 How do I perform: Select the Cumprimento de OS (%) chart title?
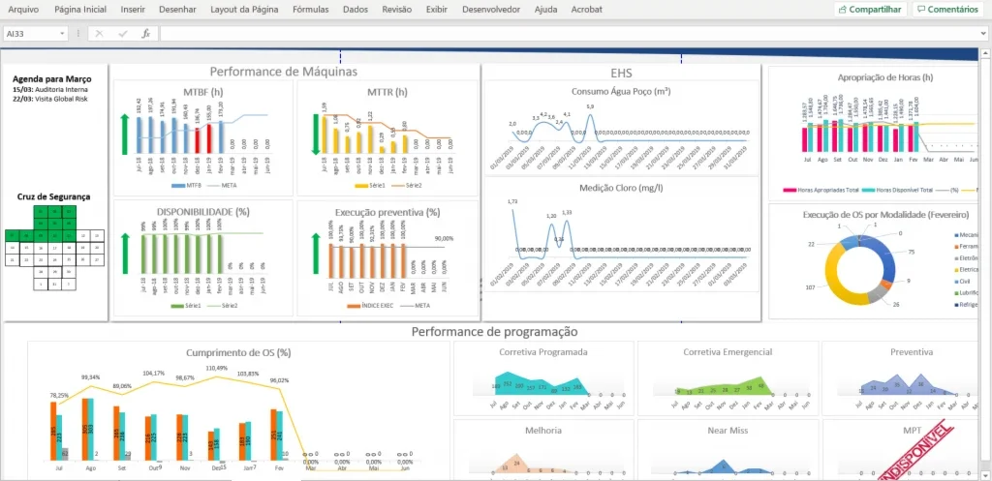pos(238,352)
